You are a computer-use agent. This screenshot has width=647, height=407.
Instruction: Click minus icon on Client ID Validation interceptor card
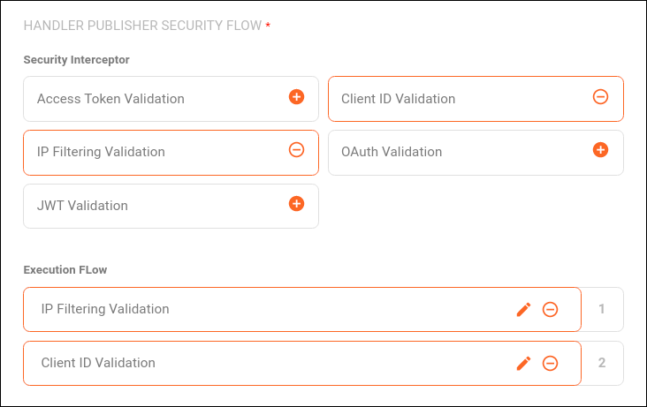(600, 97)
